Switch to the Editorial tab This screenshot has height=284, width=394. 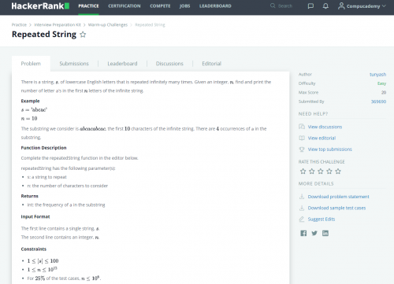pos(211,64)
